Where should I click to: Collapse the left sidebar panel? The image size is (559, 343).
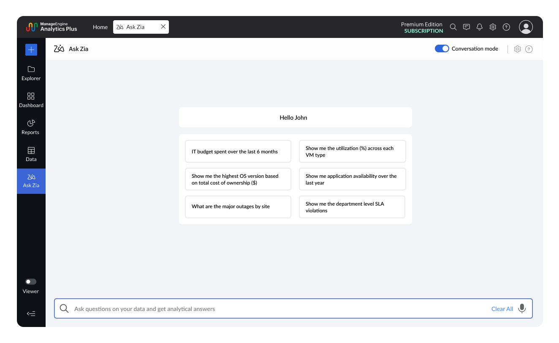31,314
